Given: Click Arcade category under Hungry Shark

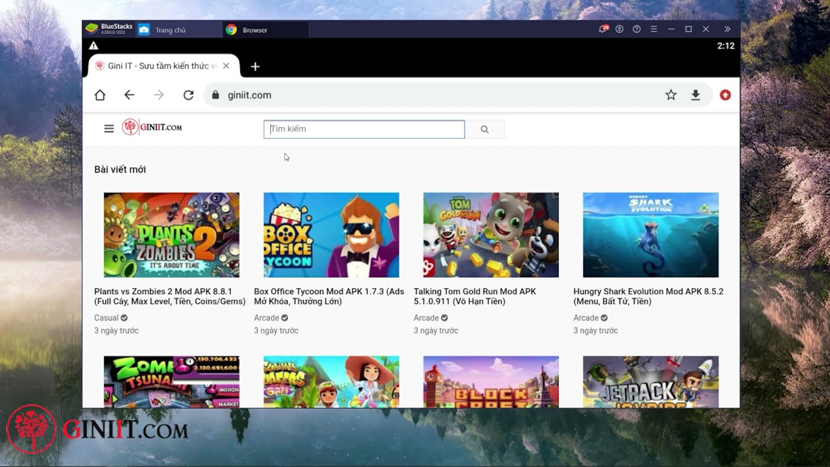Looking at the screenshot, I should (586, 318).
